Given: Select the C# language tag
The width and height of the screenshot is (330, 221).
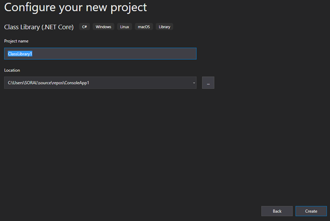Looking at the screenshot, I should (85, 27).
